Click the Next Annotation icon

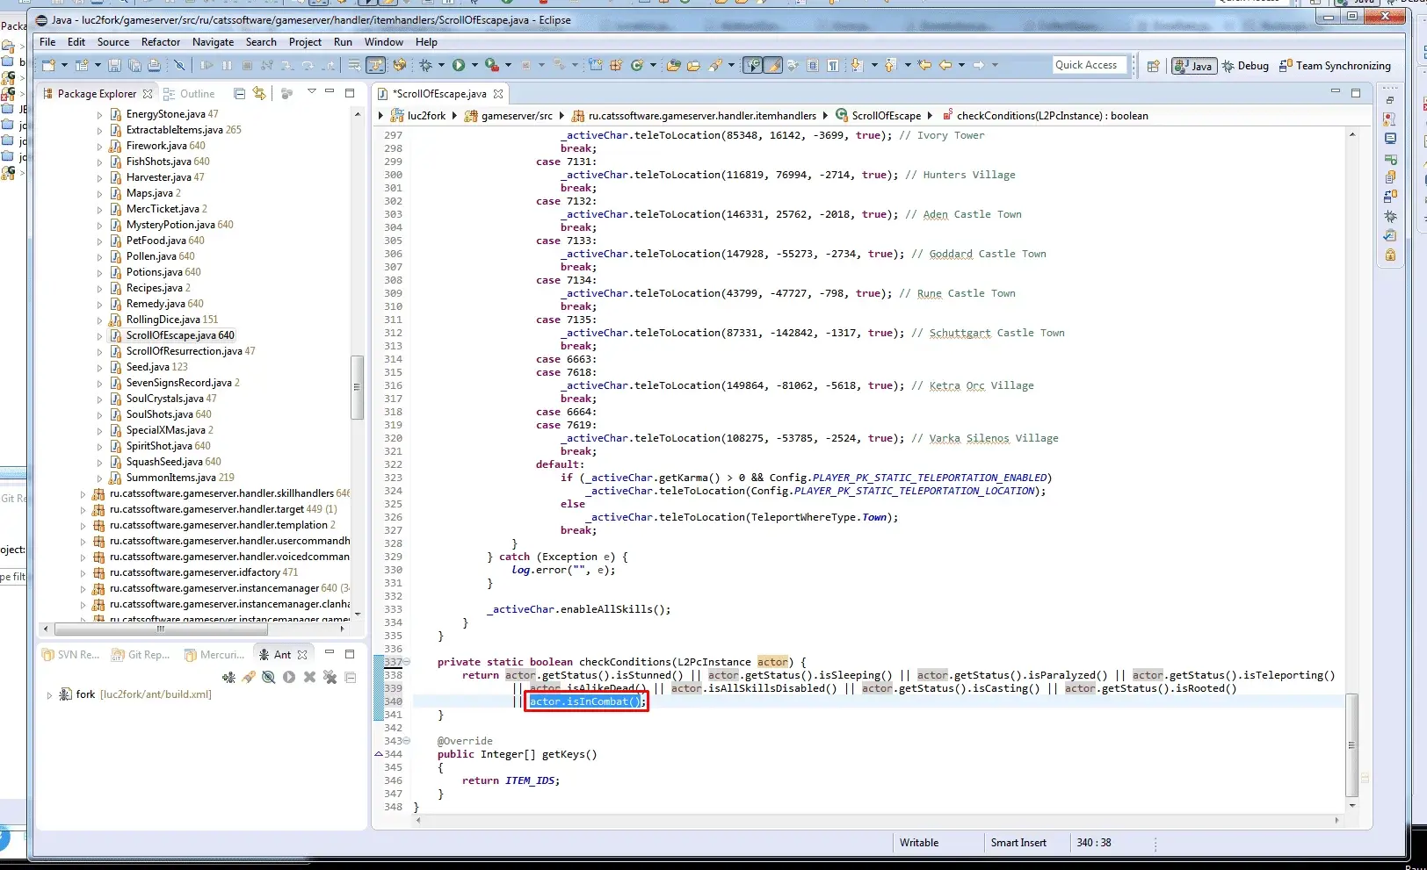click(857, 65)
